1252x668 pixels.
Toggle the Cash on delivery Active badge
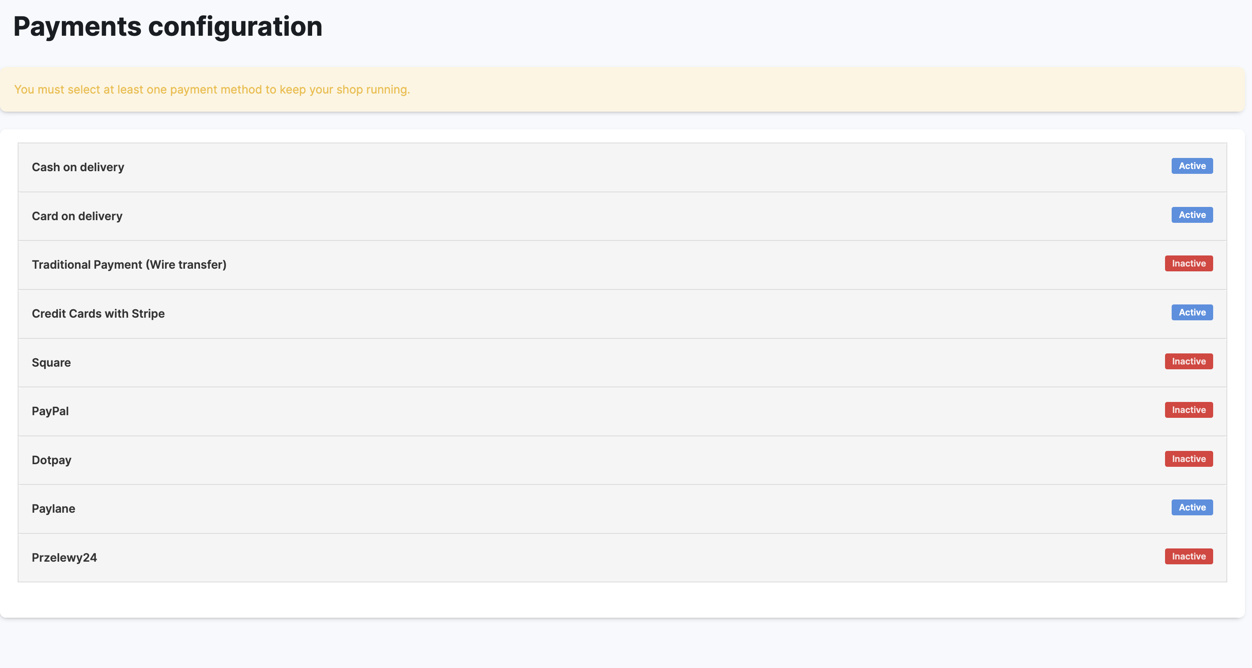(1192, 166)
